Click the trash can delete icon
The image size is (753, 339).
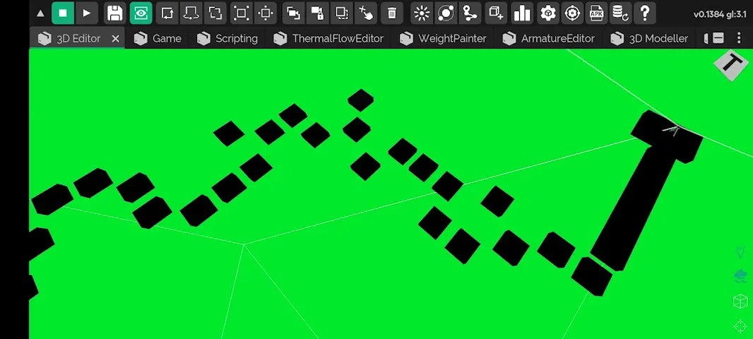tap(391, 13)
